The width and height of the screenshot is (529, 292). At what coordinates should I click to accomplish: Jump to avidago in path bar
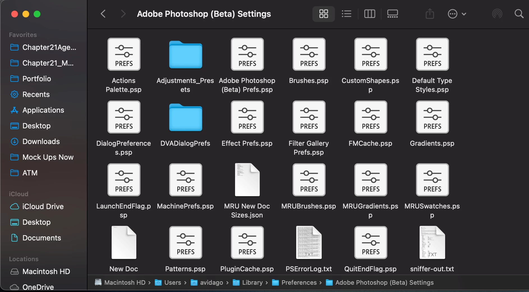pos(207,282)
